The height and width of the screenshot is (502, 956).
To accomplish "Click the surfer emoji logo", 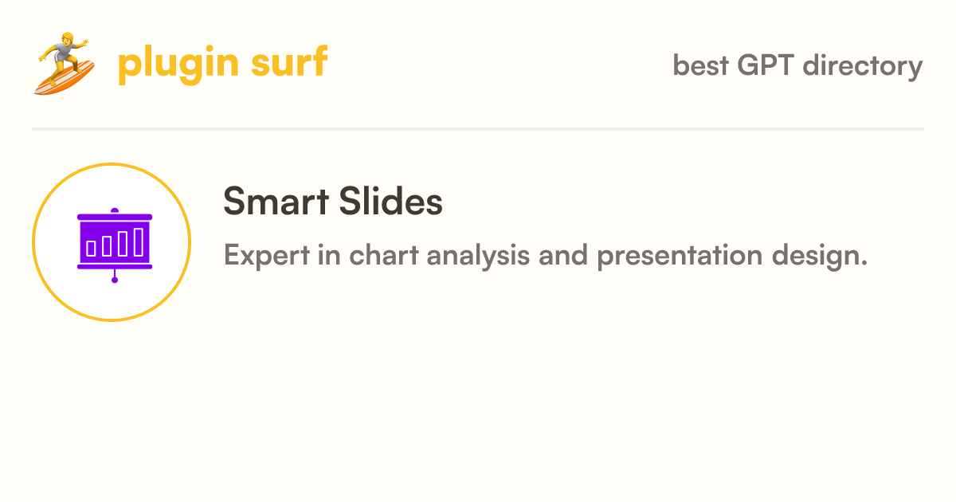I will tap(65, 64).
